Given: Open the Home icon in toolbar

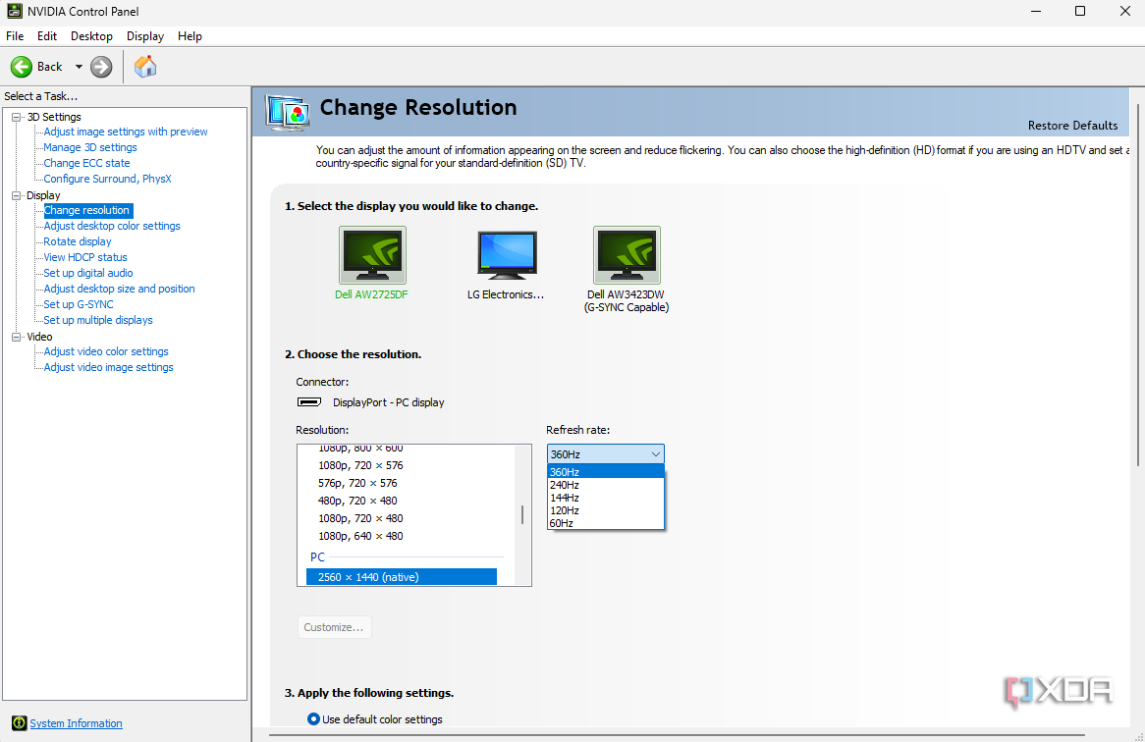Looking at the screenshot, I should click(x=145, y=67).
